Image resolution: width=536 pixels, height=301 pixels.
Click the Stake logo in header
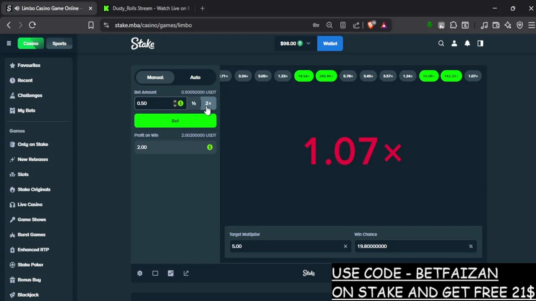point(143,43)
